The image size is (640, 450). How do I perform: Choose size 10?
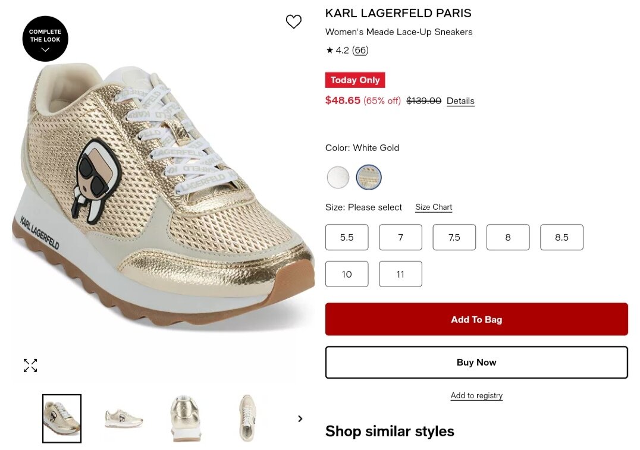coord(347,274)
